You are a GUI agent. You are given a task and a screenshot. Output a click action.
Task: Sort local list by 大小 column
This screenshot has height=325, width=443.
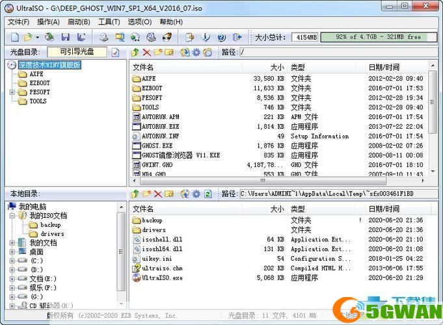point(265,209)
